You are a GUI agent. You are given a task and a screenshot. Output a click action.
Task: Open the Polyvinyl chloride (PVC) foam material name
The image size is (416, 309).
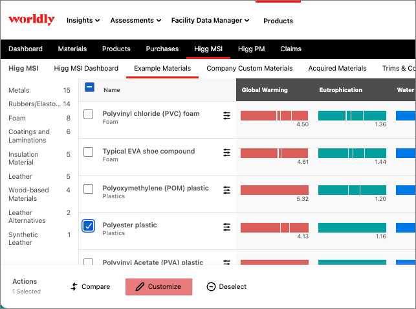(151, 114)
